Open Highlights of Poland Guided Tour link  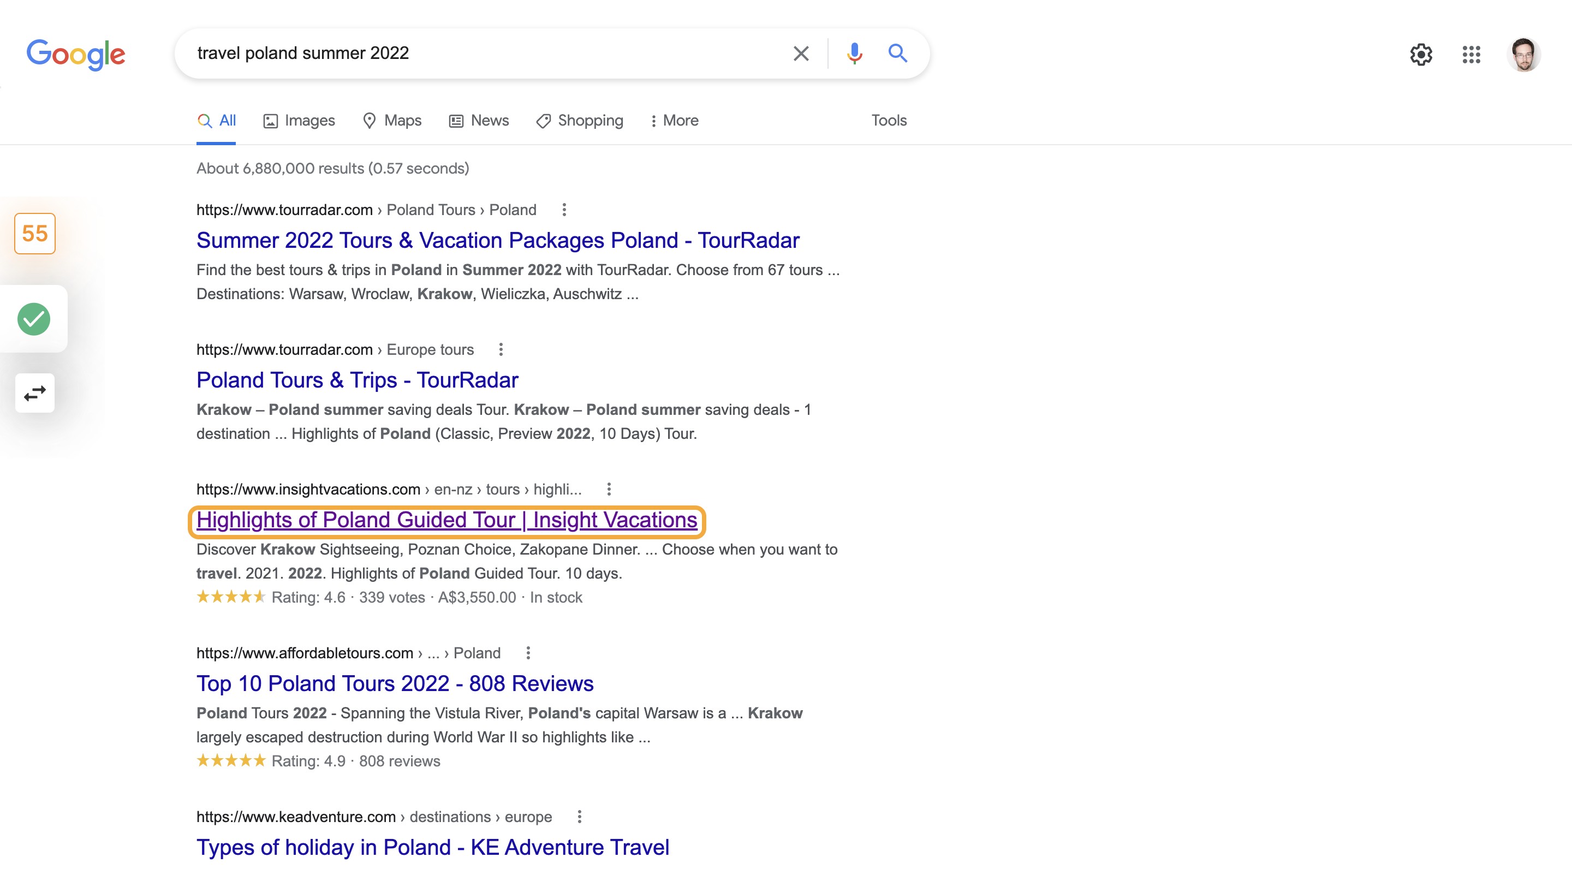pos(446,520)
